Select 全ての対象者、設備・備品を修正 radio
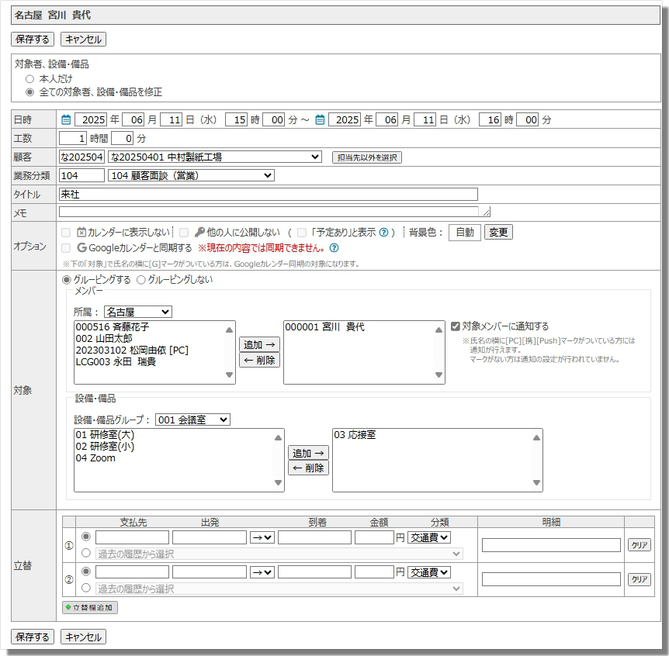 pyautogui.click(x=29, y=92)
